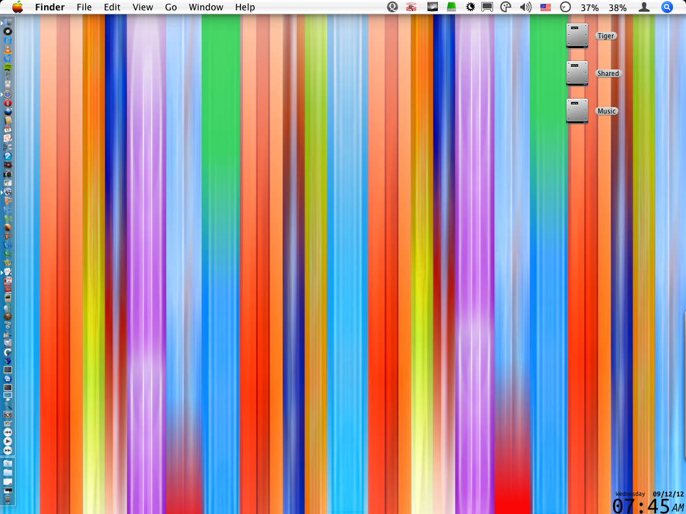Open the Shared drive on the desktop
The height and width of the screenshot is (514, 686).
(577, 73)
